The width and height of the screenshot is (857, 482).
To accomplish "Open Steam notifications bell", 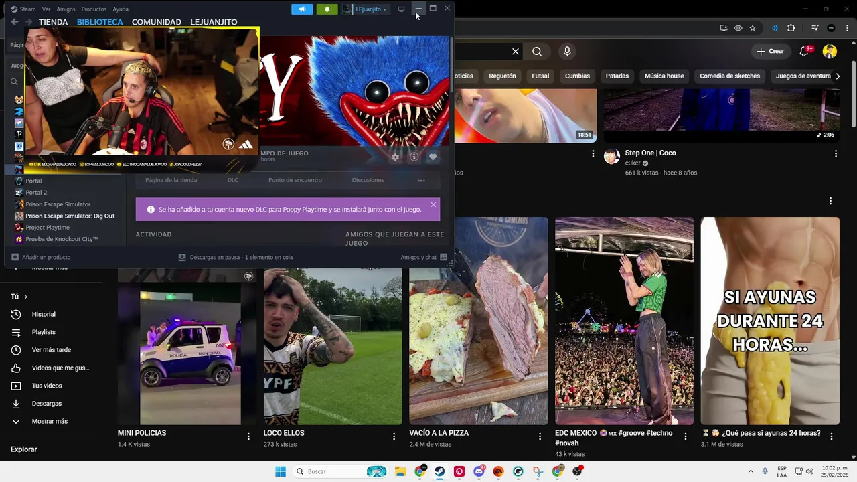I will (327, 9).
